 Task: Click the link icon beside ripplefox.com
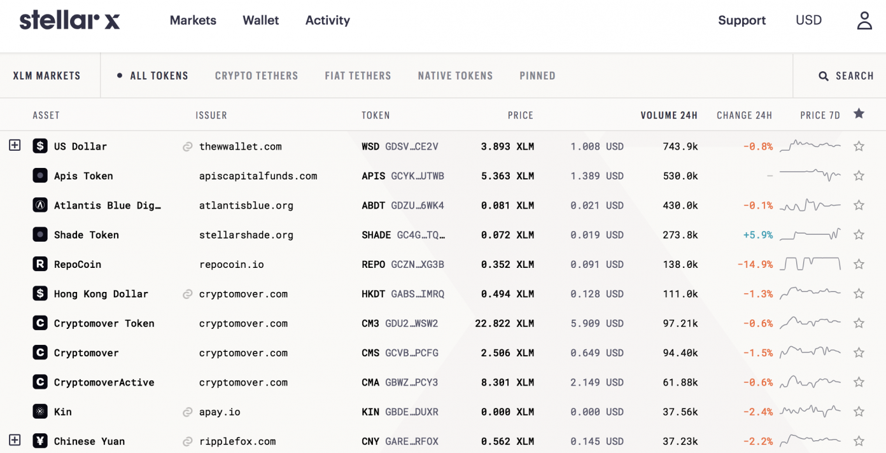coord(187,441)
